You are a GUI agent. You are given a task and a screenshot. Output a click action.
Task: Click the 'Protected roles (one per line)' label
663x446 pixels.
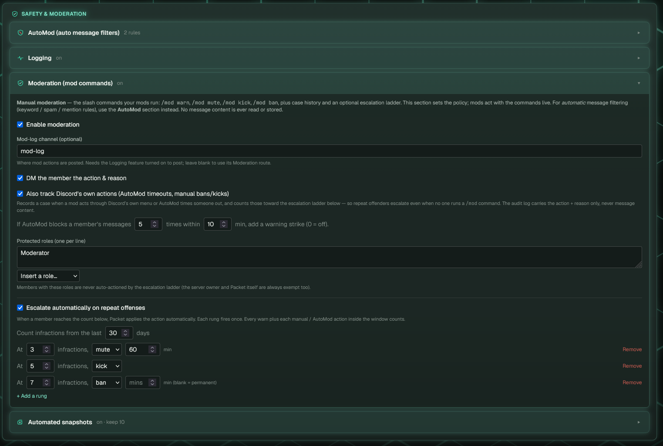[51, 241]
